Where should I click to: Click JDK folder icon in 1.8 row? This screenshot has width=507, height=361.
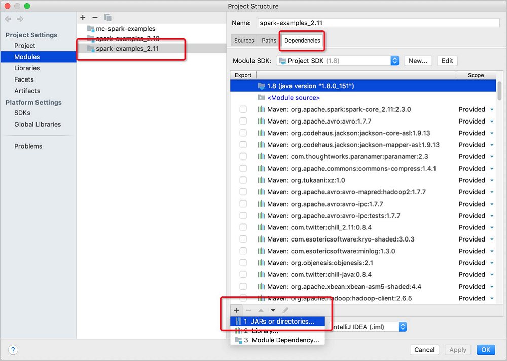[262, 86]
